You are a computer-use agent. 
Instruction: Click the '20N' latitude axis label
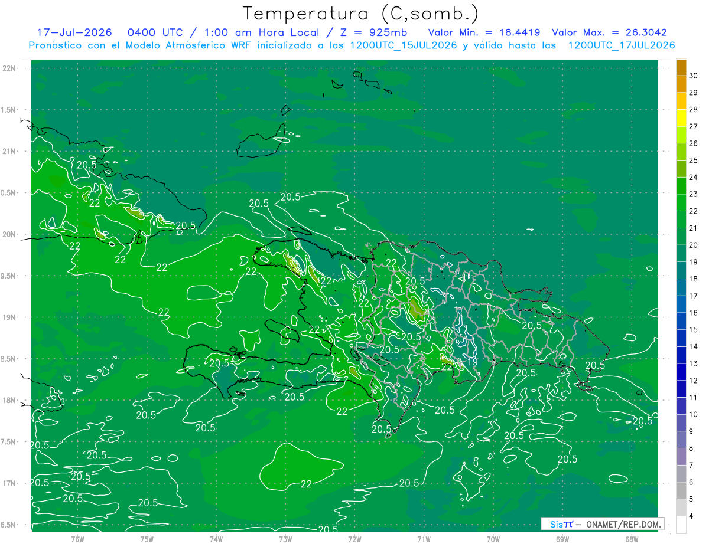pos(9,234)
